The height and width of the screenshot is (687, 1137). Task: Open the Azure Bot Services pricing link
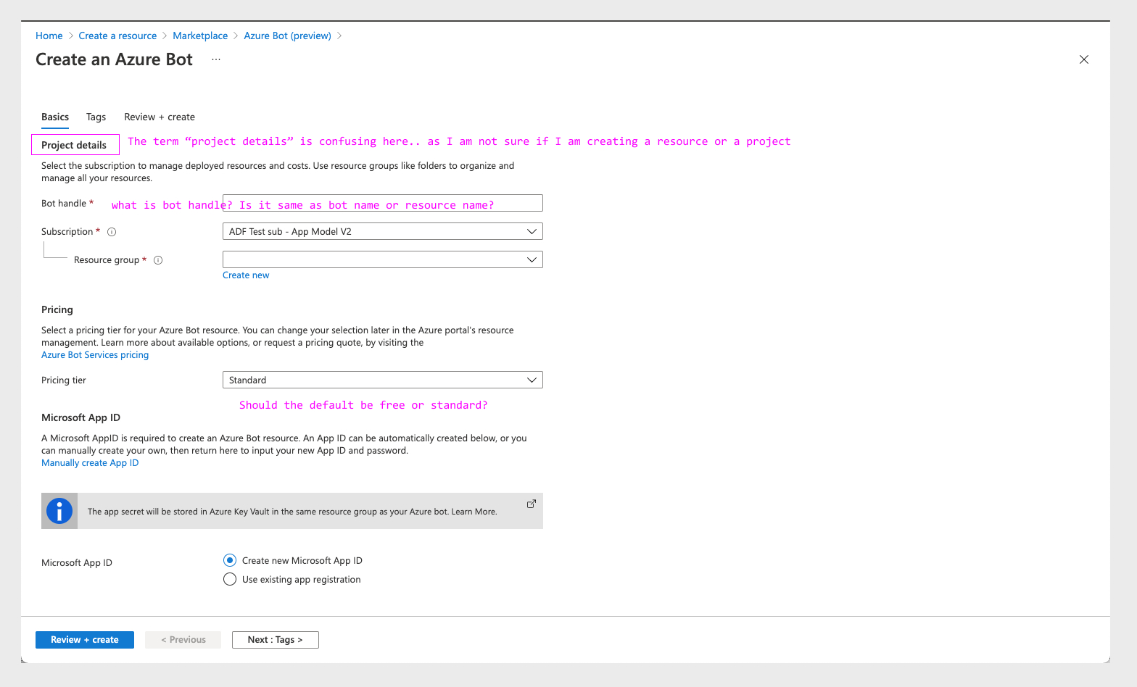94,354
